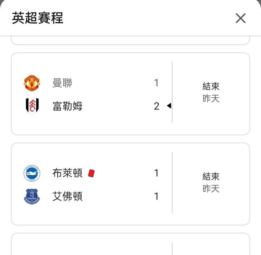Click the winner arrow next to Fulham's score
The height and width of the screenshot is (255, 261).
click(x=169, y=106)
